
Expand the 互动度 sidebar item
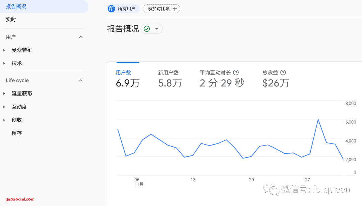click(4, 107)
